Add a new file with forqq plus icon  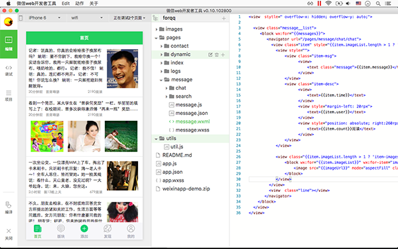click(224, 18)
